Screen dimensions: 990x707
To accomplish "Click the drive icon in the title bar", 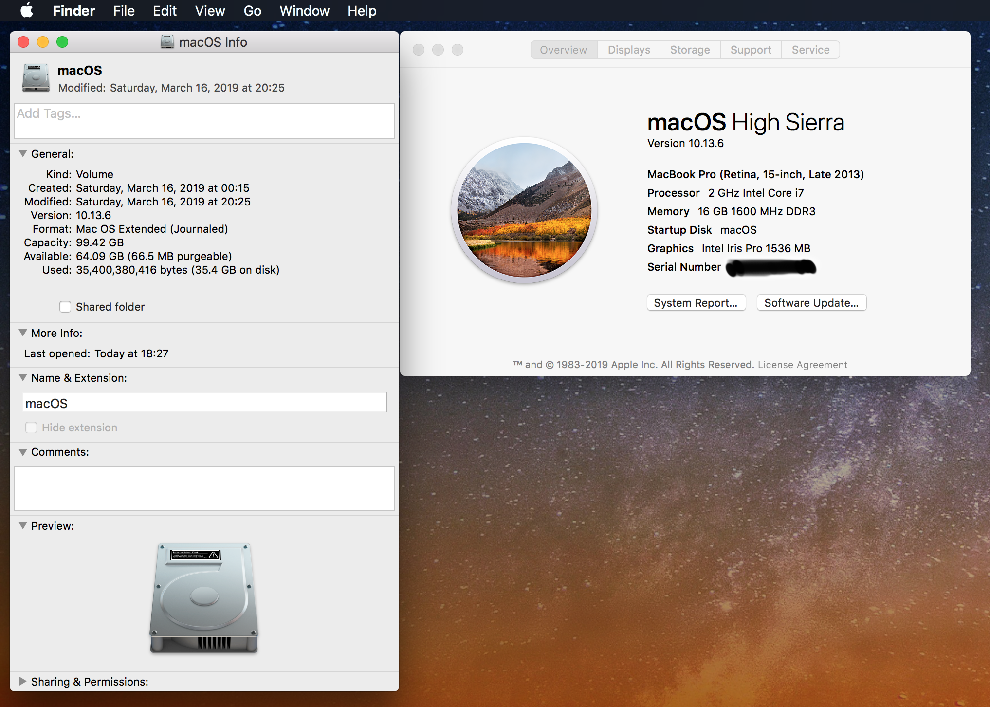I will [167, 42].
